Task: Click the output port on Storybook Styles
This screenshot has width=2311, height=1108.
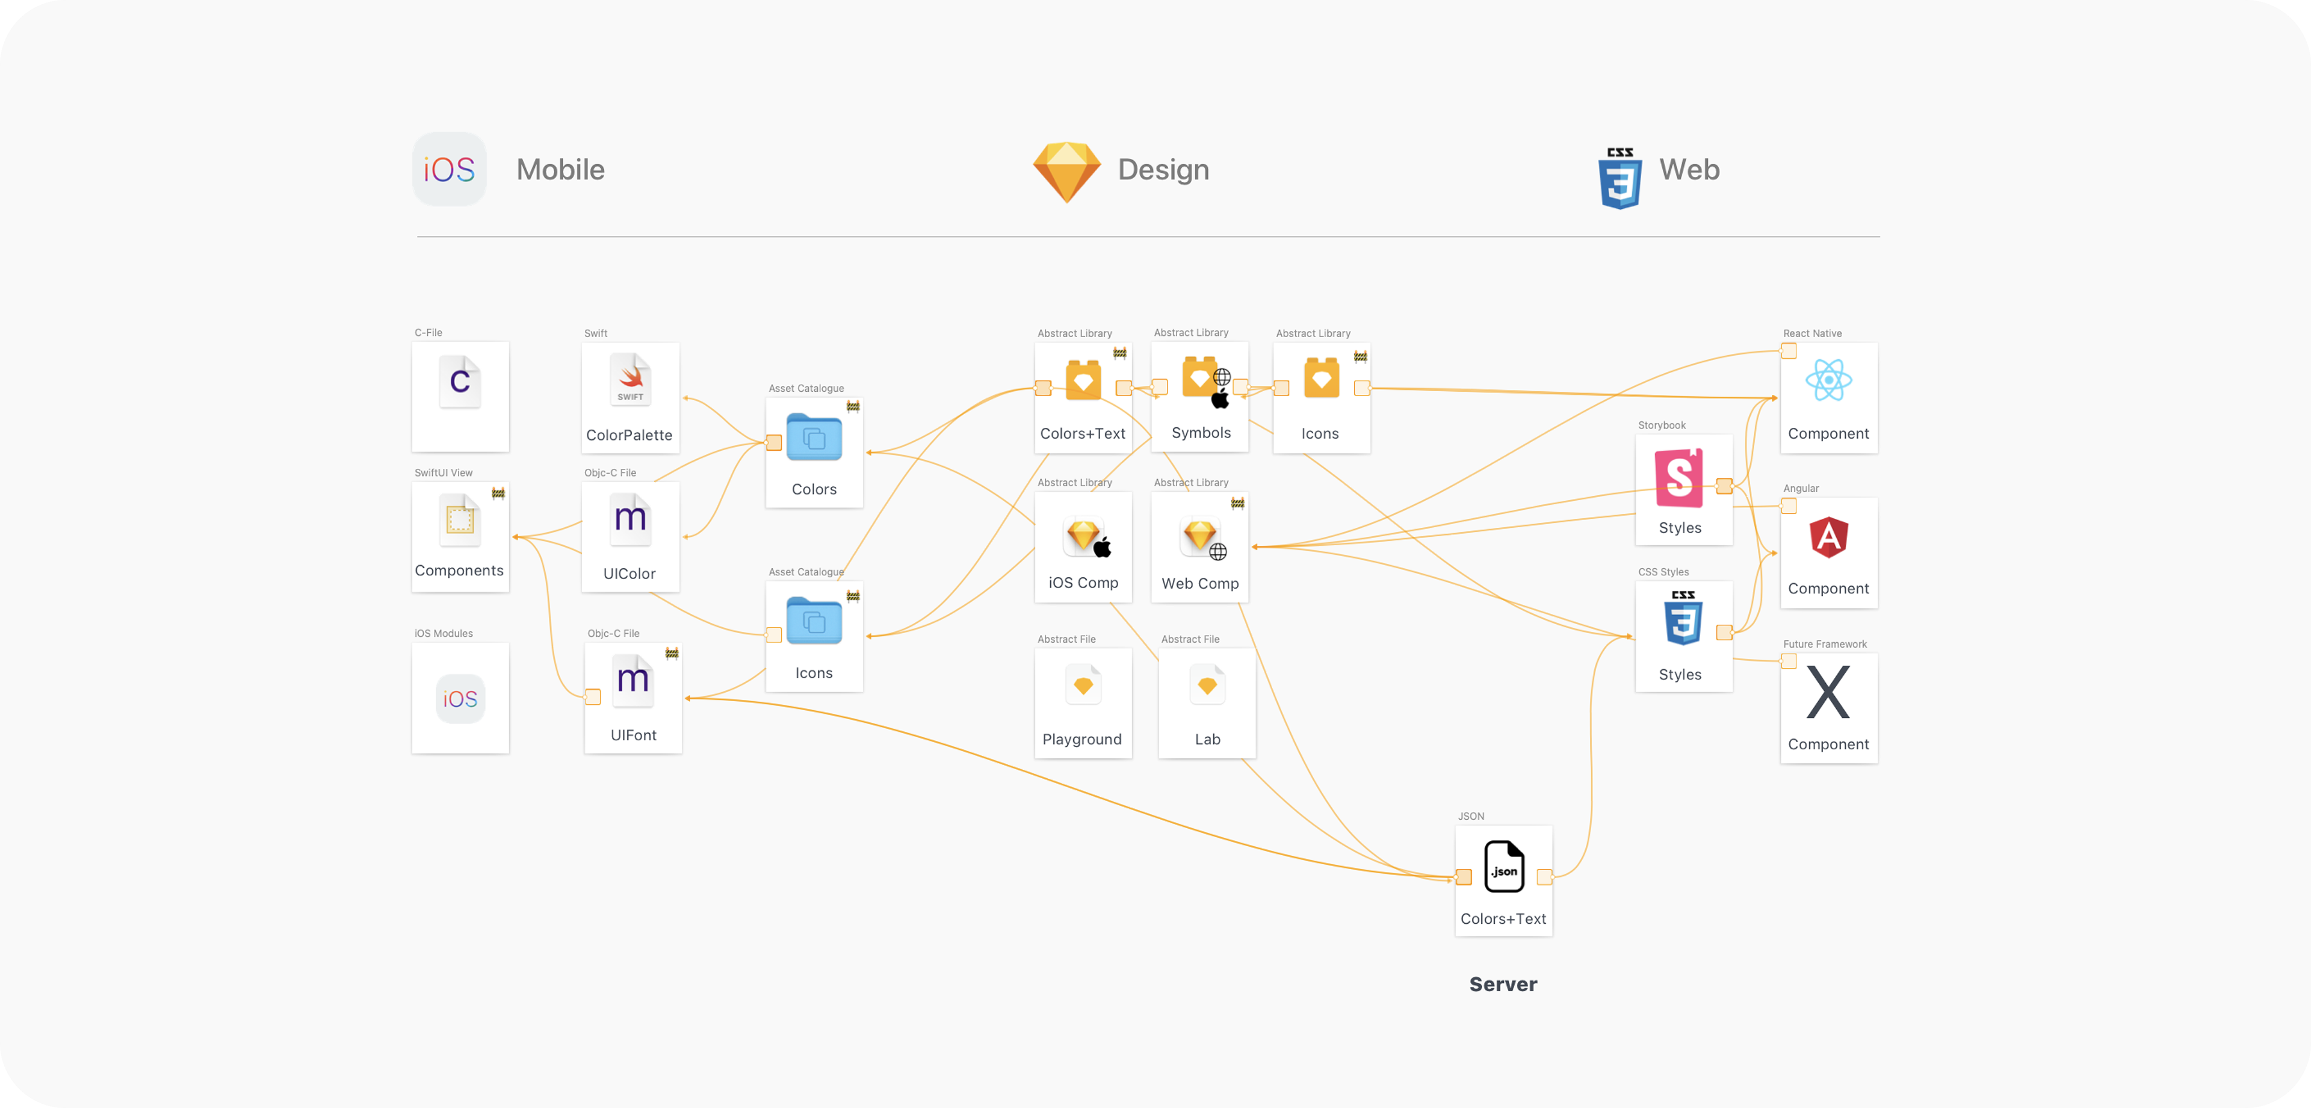Action: pyautogui.click(x=1724, y=486)
